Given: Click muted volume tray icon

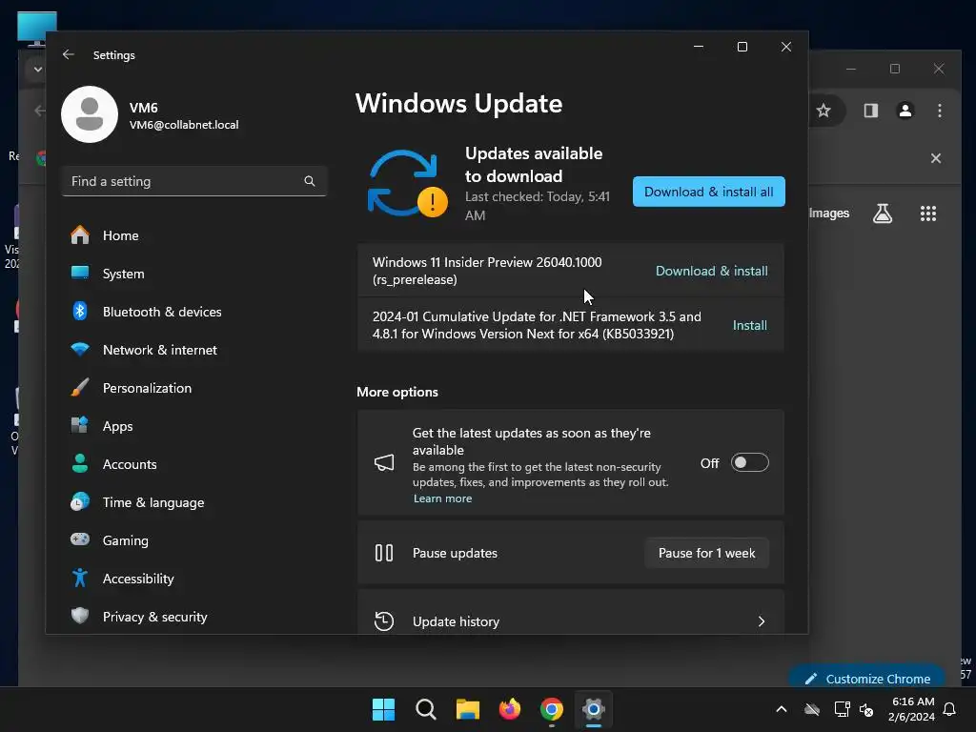Looking at the screenshot, I should click(865, 709).
